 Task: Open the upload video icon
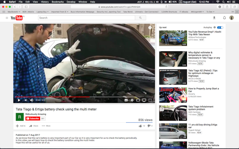point(214,18)
